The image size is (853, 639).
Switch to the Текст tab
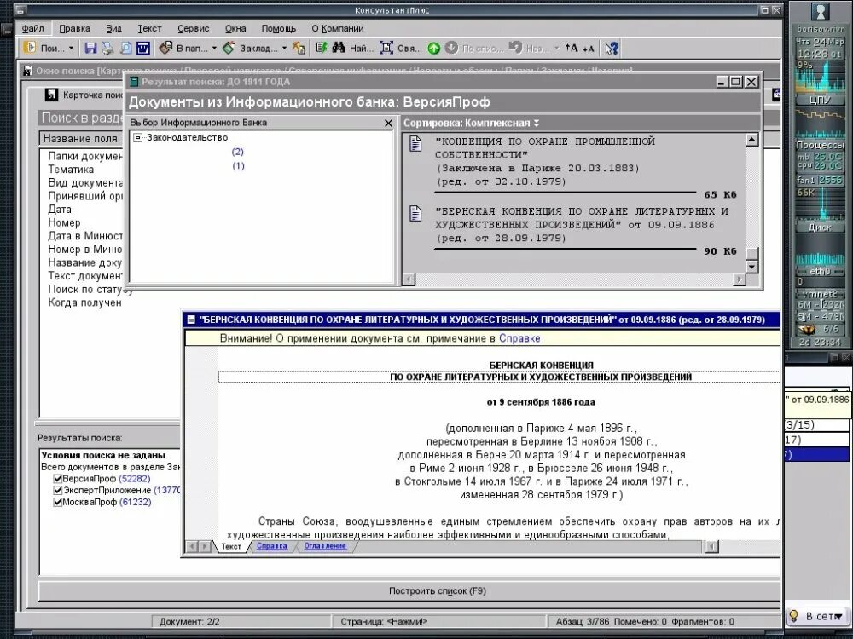231,546
